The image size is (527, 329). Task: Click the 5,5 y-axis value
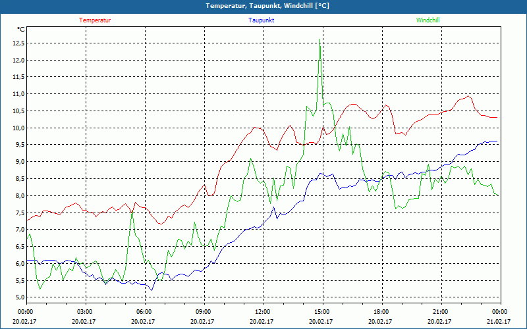point(20,280)
